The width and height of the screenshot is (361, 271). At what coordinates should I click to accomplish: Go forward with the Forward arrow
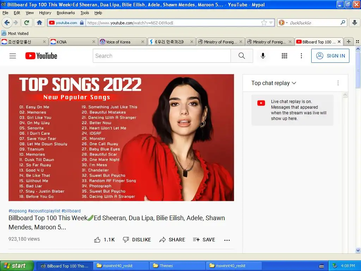[16, 23]
